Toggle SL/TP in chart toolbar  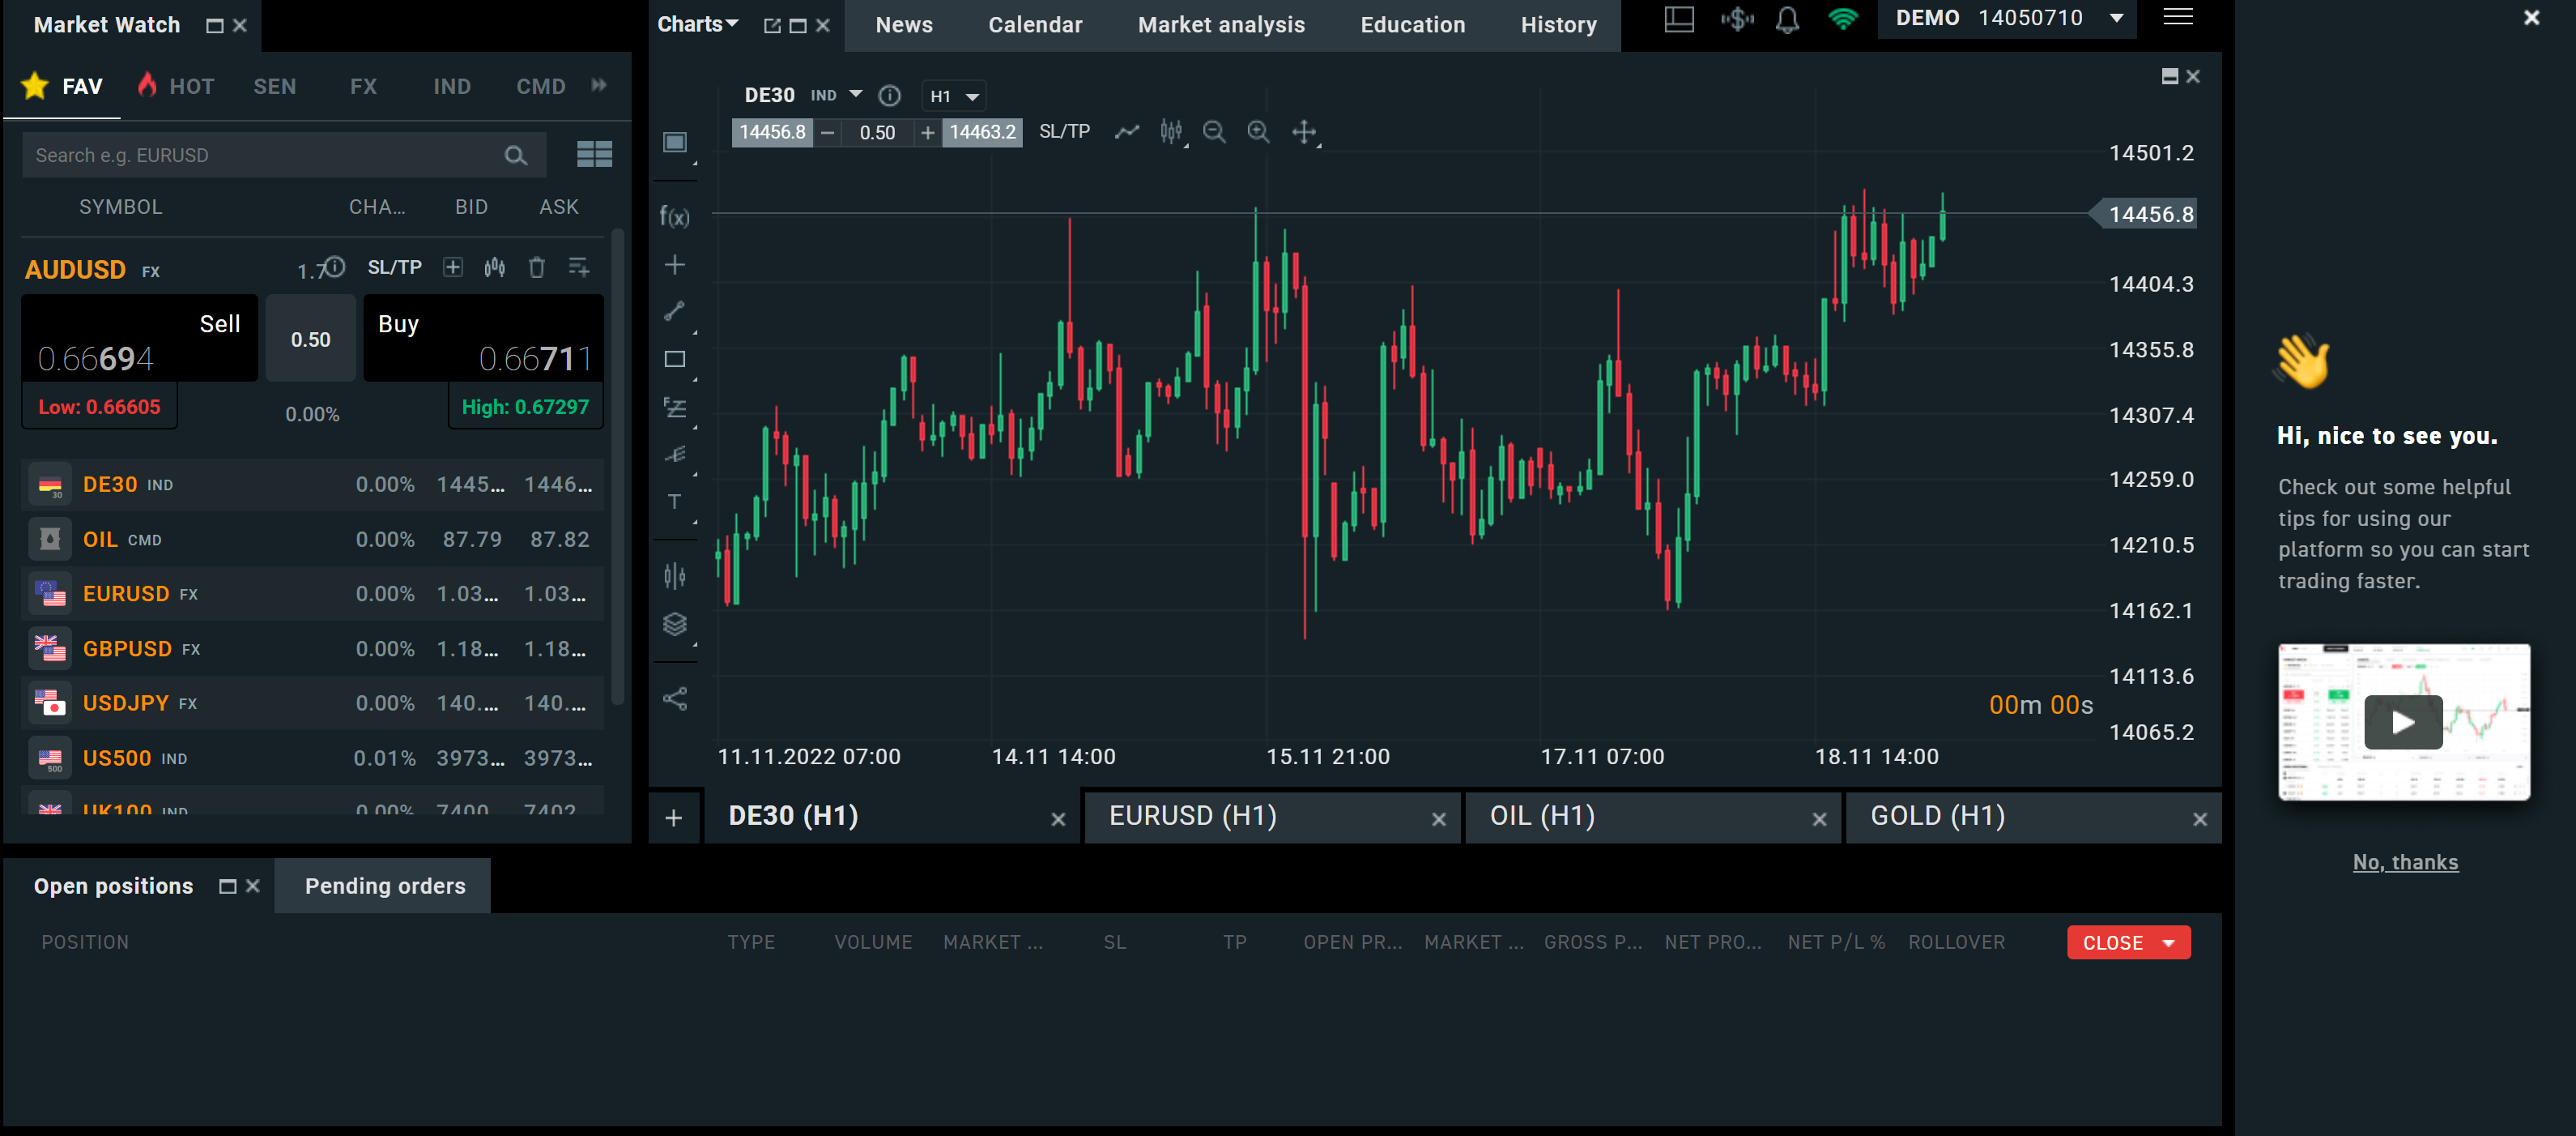1064,131
